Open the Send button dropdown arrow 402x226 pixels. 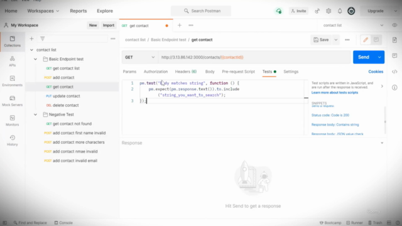point(379,57)
